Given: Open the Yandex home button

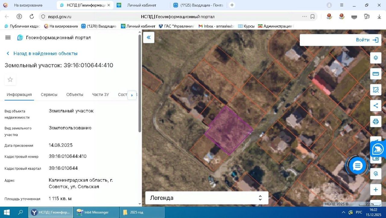Looking at the screenshot, I should (19, 17).
